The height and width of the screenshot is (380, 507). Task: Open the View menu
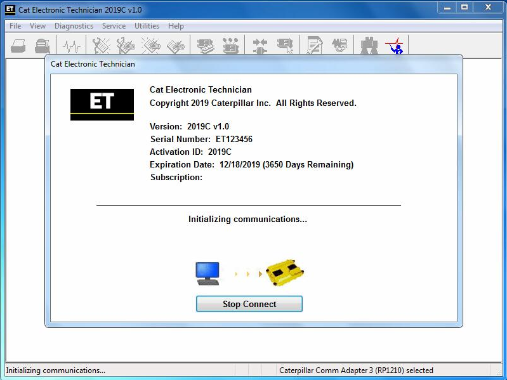coord(37,26)
